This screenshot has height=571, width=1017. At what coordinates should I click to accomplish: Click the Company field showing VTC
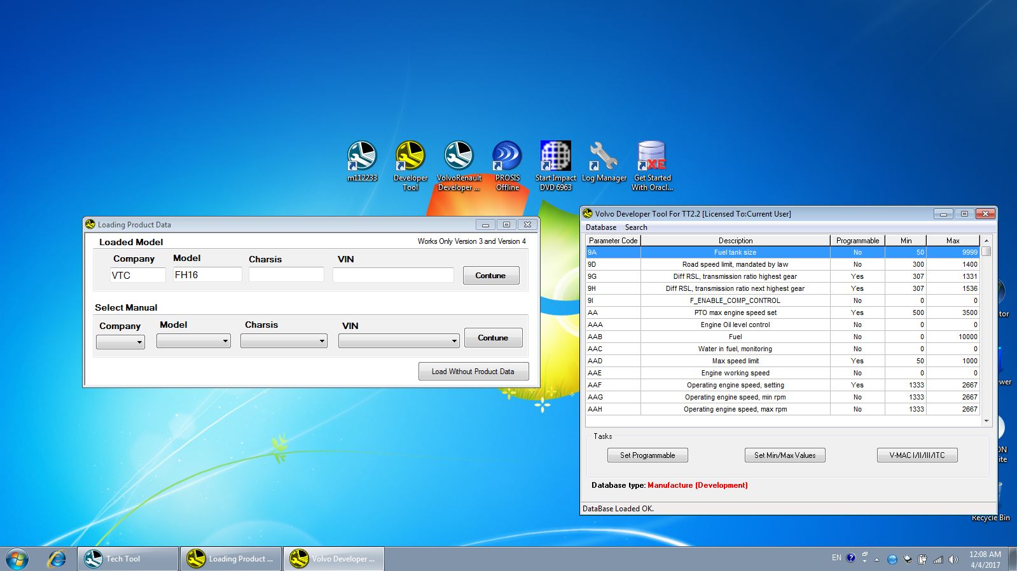[137, 275]
